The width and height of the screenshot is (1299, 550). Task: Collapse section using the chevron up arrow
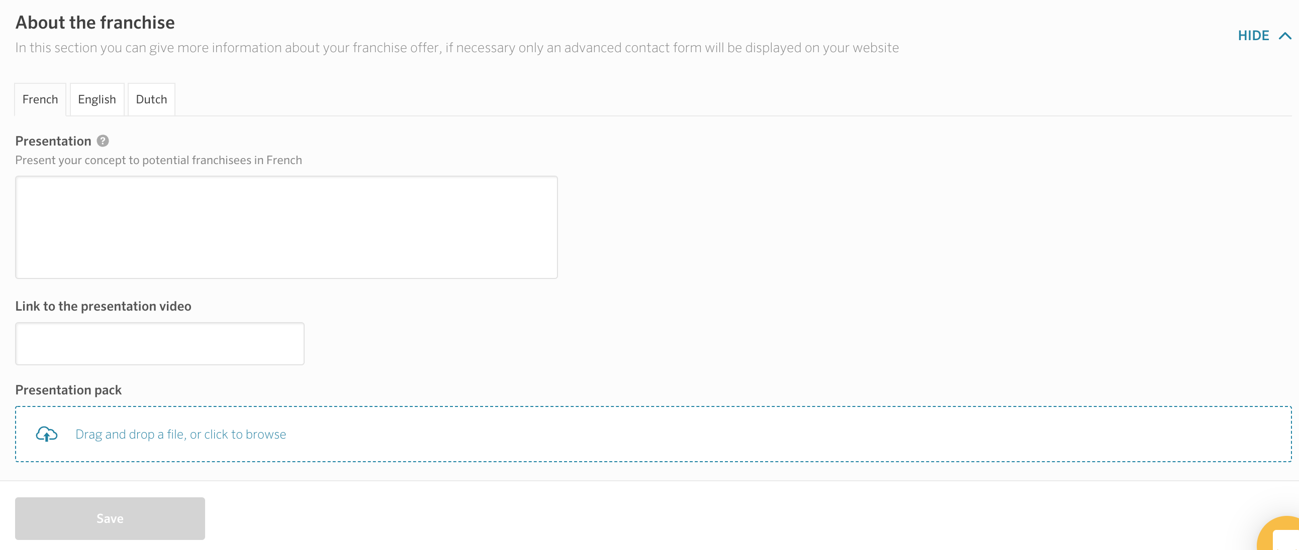coord(1285,36)
